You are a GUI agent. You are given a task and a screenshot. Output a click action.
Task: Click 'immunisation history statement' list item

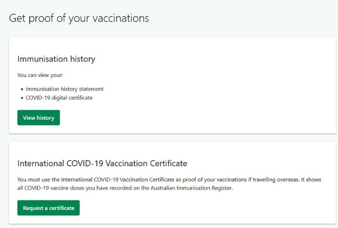coord(64,89)
